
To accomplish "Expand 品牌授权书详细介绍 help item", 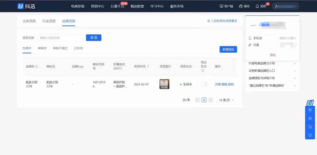I will coord(295,78).
